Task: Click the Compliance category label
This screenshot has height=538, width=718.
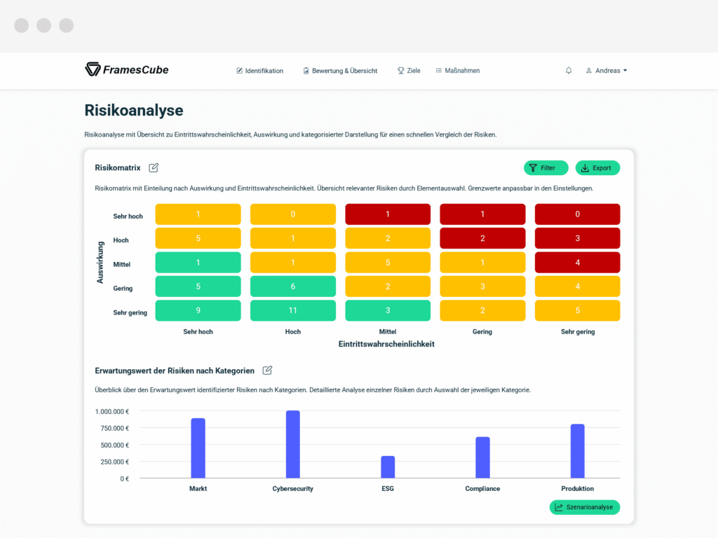Action: [482, 488]
